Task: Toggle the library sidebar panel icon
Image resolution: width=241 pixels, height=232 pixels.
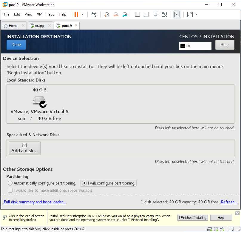Action: (x=137, y=14)
